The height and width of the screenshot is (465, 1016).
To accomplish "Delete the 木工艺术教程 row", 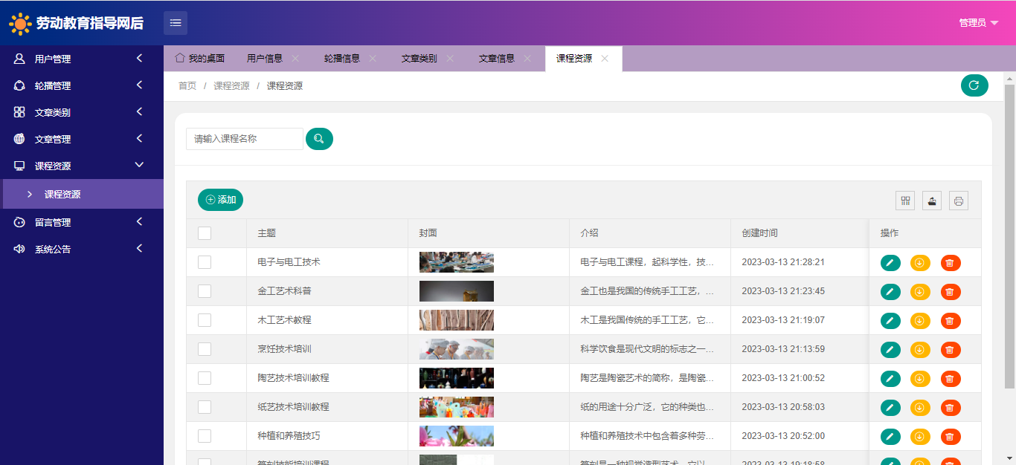I will tap(951, 321).
